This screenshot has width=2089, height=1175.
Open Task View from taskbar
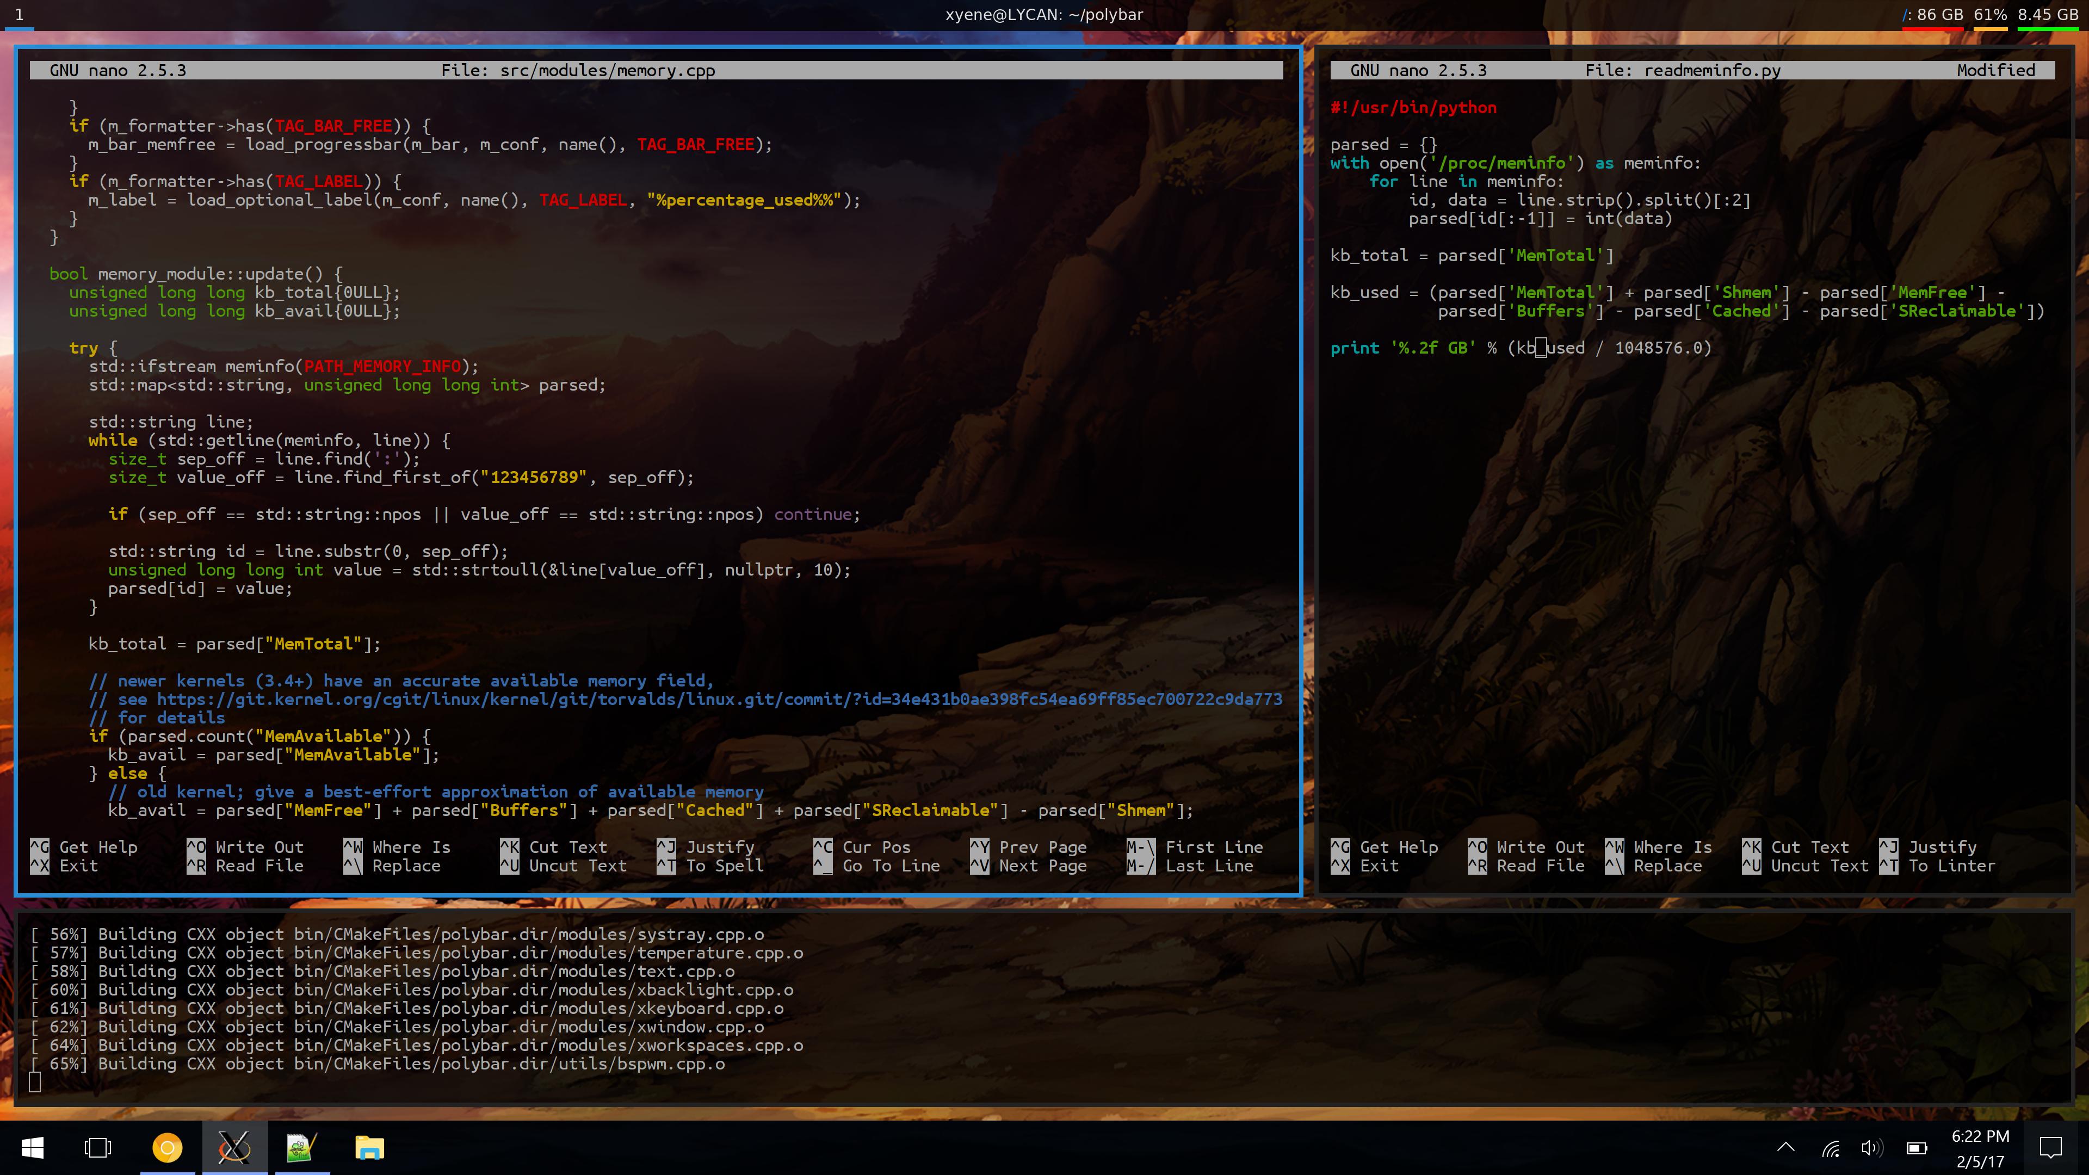[x=98, y=1147]
